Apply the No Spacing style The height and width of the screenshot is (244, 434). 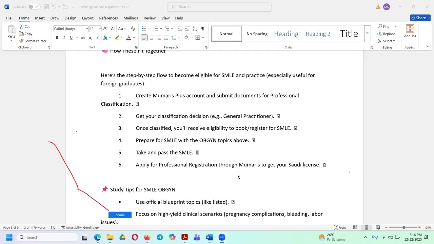(x=257, y=34)
